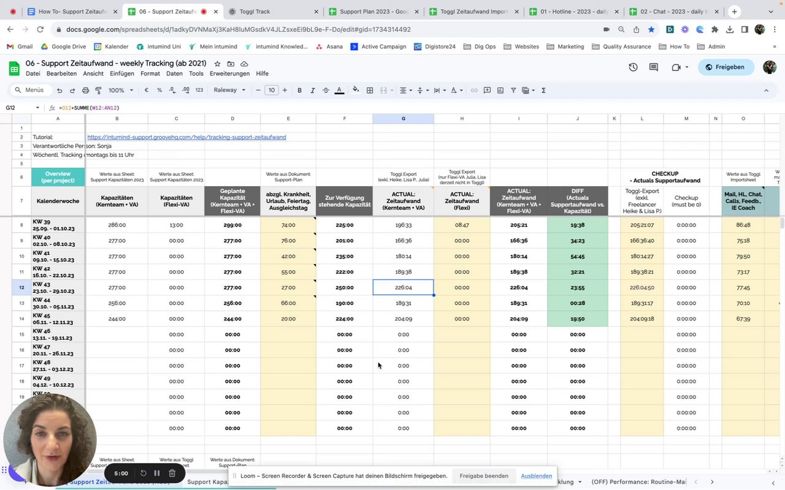Viewport: 785px width, 490px height.
Task: Click the Ausblenden link
Action: point(537,476)
